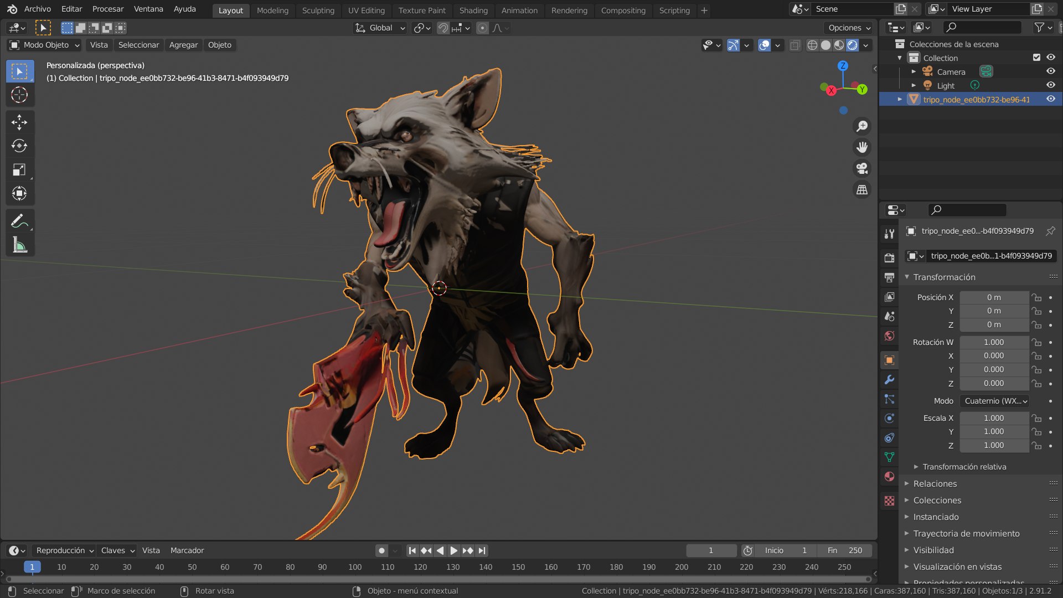Toggle lock on Posición X

click(1036, 297)
